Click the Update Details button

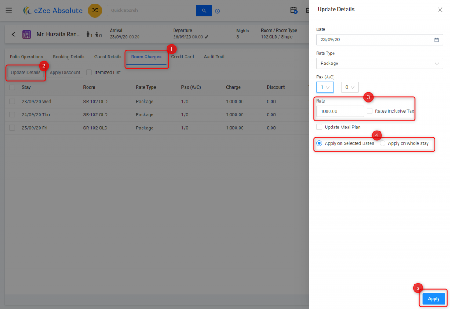pos(25,73)
